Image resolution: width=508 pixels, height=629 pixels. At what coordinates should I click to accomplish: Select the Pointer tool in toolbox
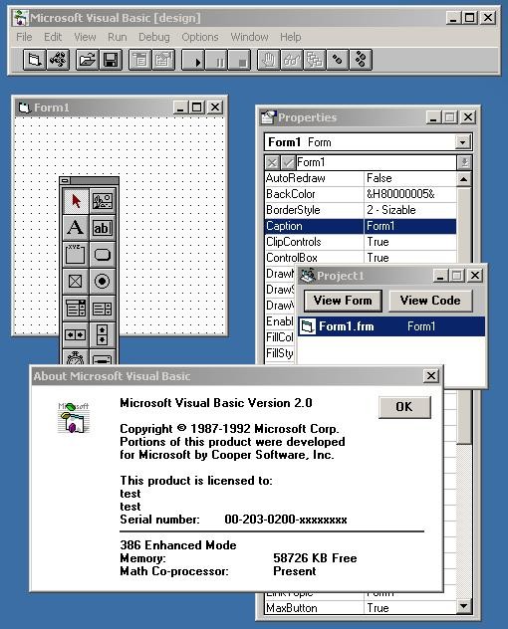[76, 201]
